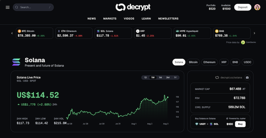The image size is (266, 138).
Task: Switch chart to 1W range
Action: coord(153,77)
